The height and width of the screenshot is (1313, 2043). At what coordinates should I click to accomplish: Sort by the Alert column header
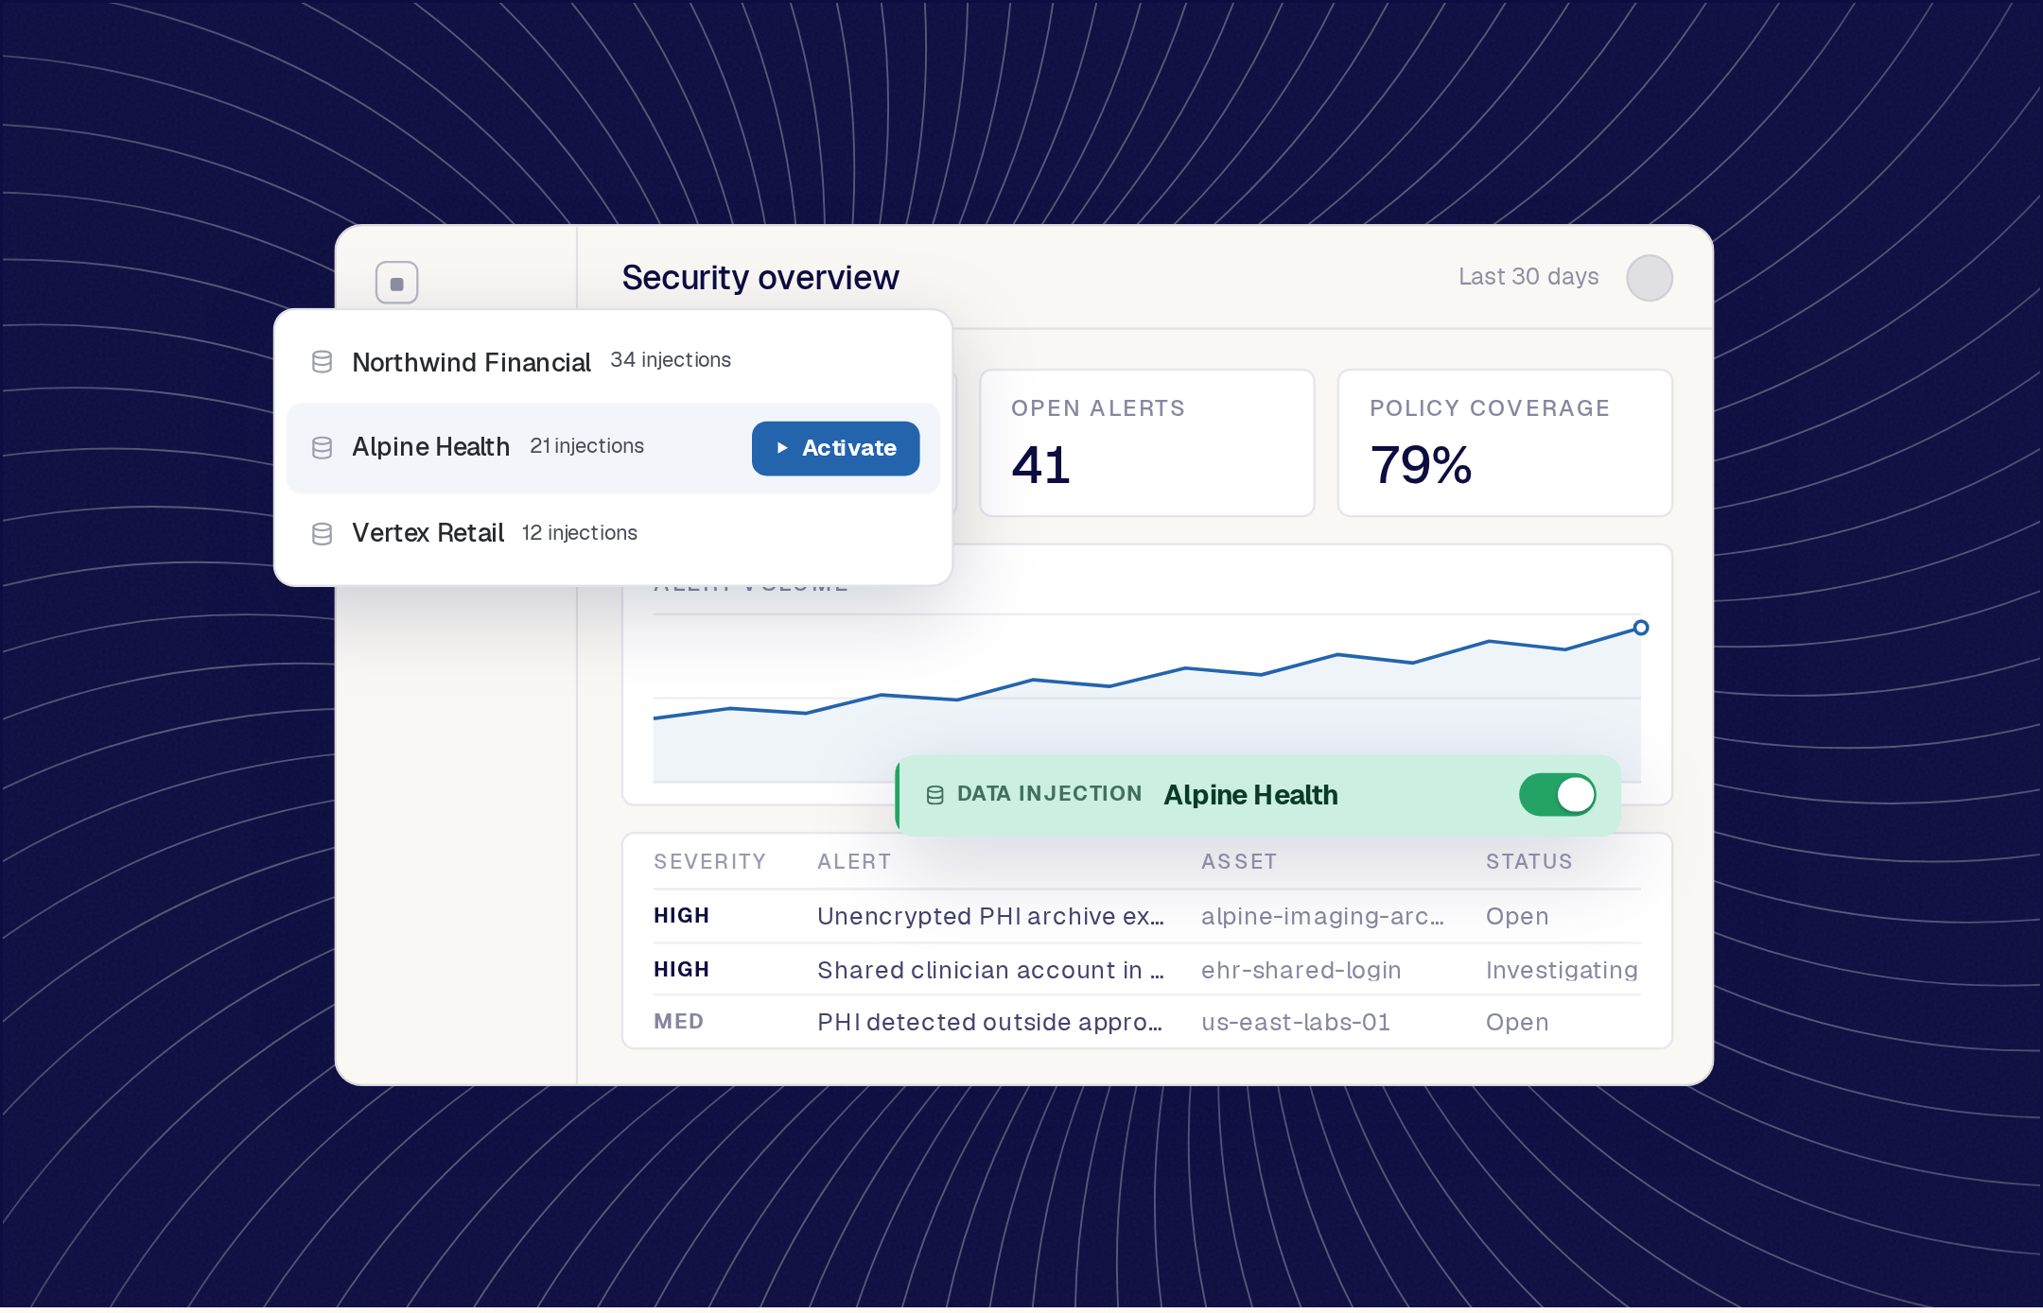[854, 862]
